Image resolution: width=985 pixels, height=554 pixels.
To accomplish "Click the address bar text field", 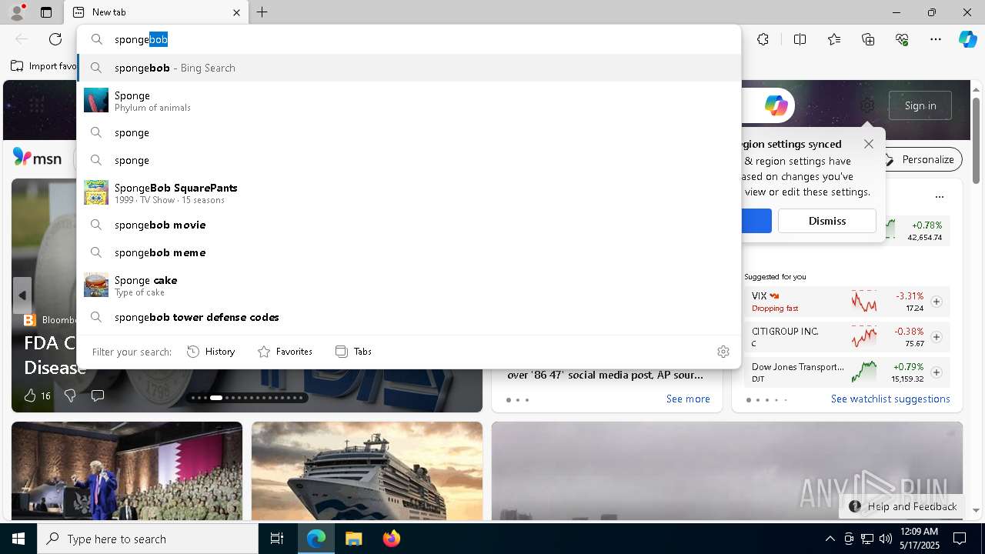I will [408, 39].
